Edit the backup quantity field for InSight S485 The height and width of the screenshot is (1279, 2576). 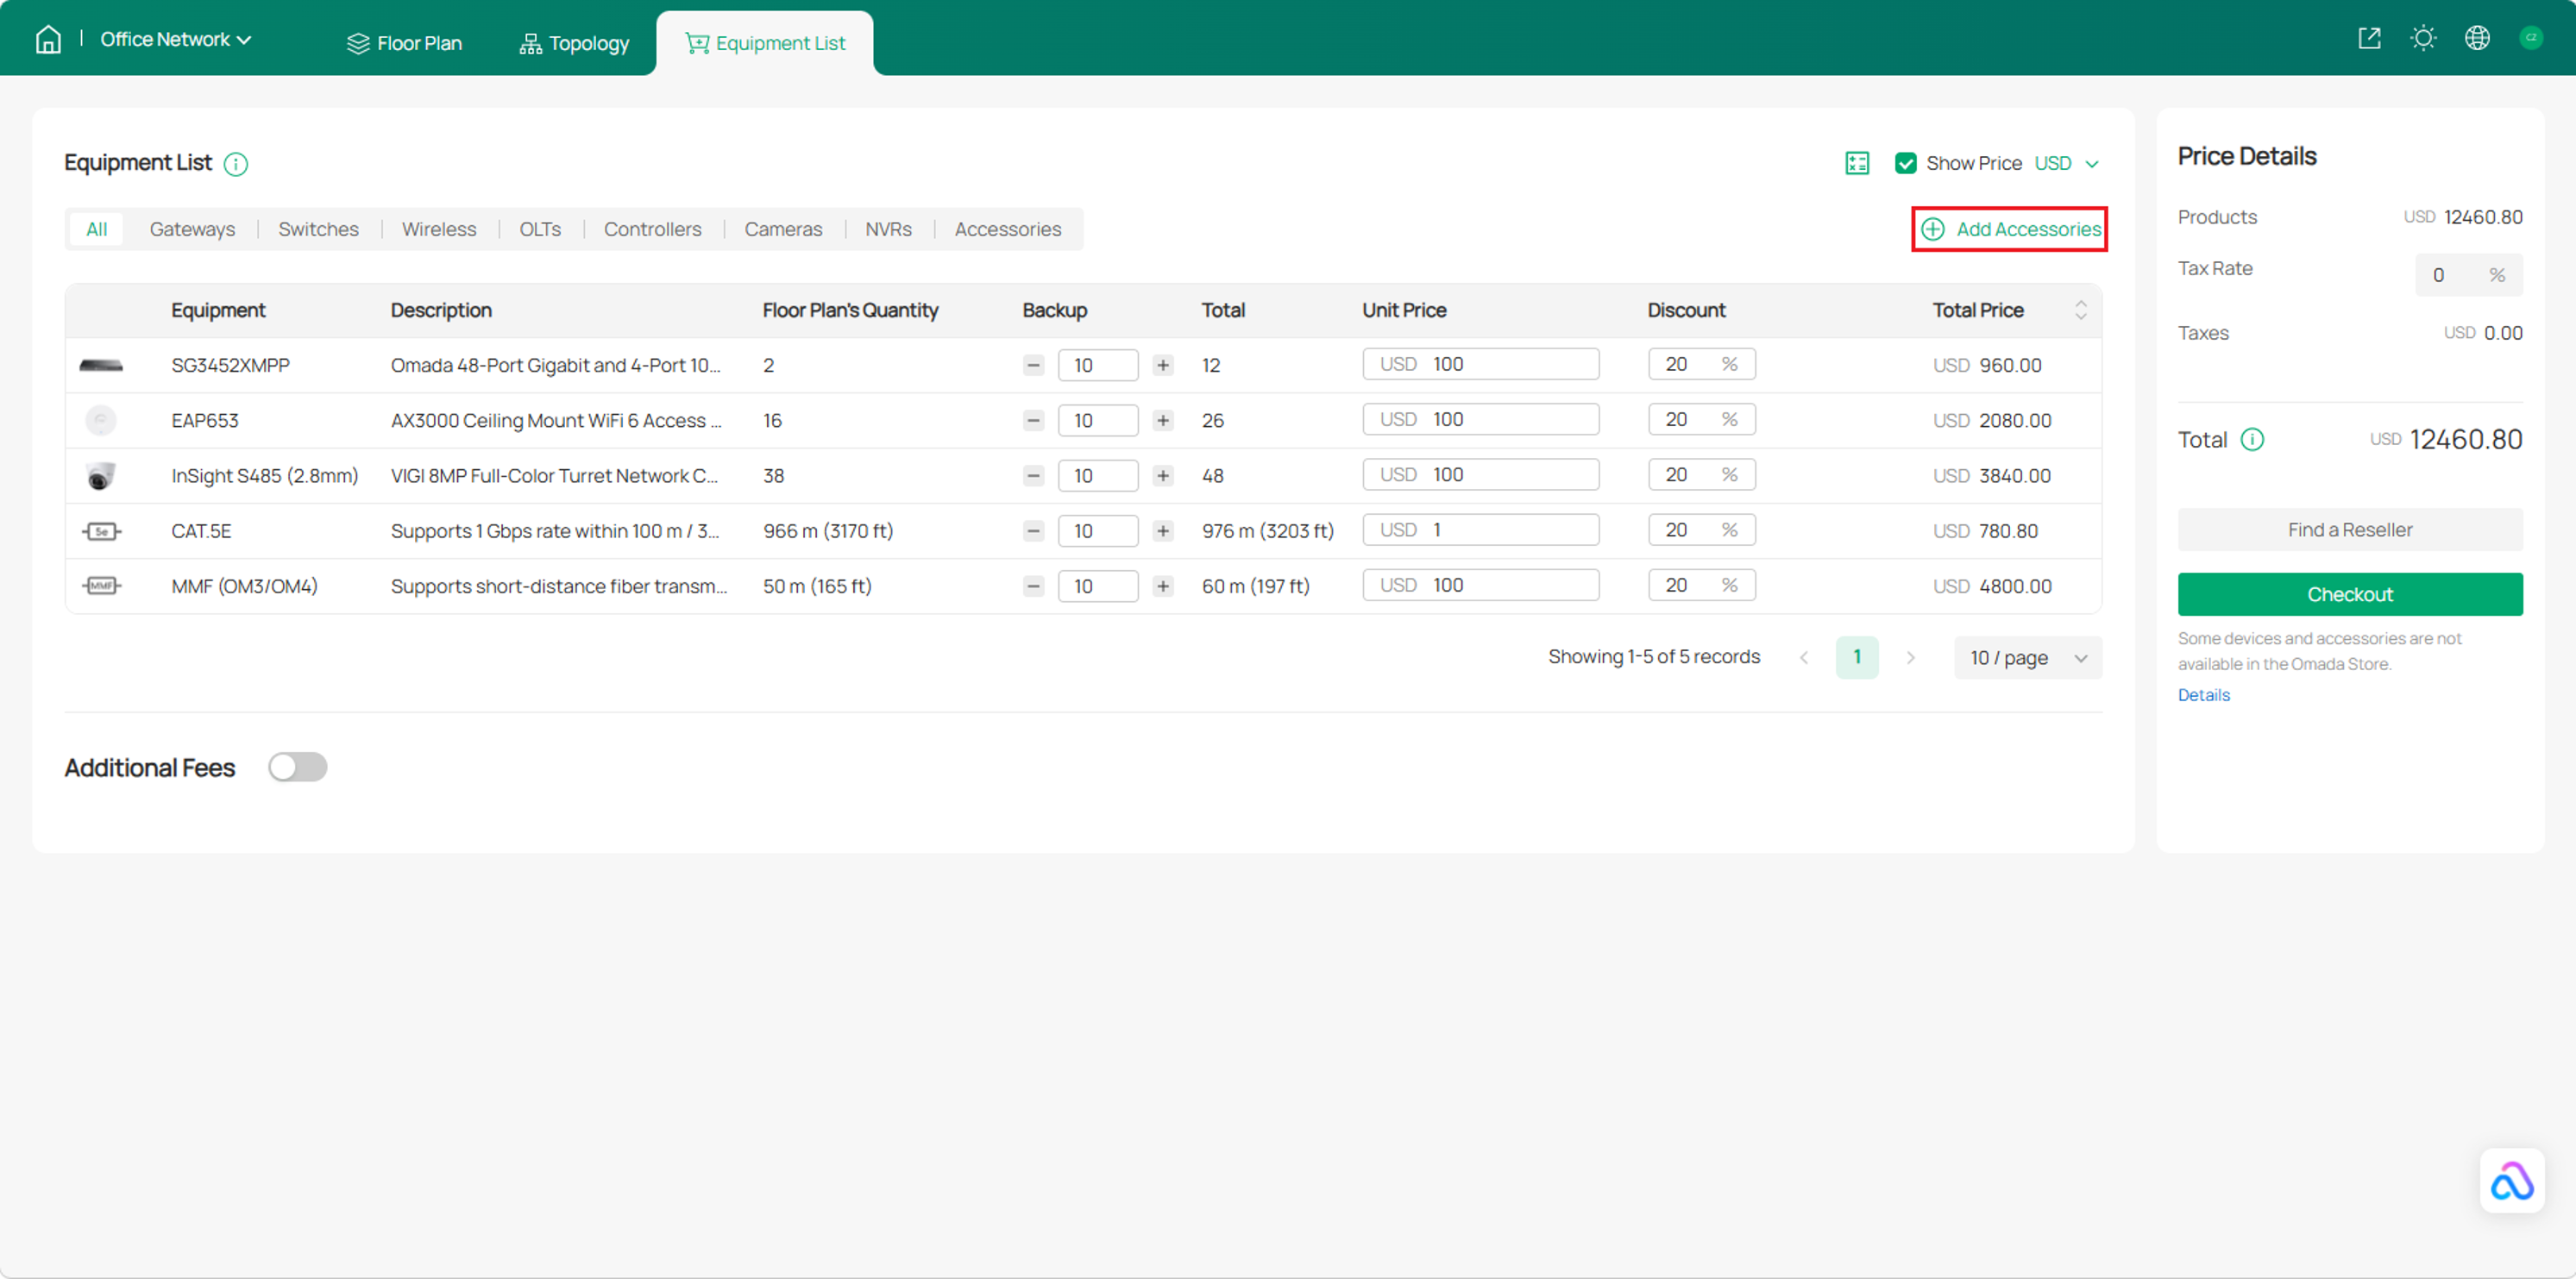[x=1097, y=476]
